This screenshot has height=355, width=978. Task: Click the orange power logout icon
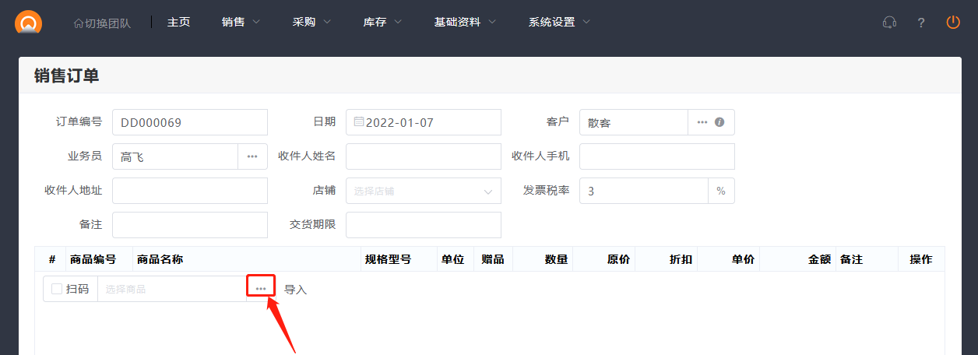pyautogui.click(x=953, y=23)
